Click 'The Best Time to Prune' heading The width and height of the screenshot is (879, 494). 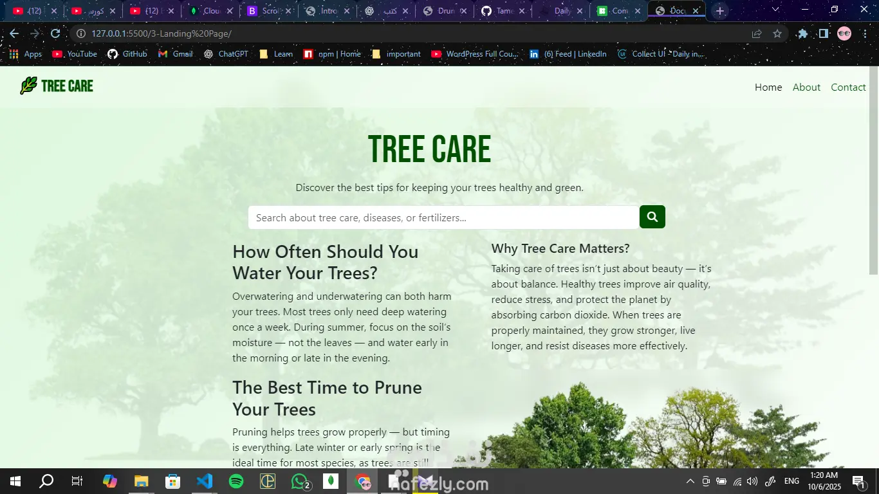point(328,398)
